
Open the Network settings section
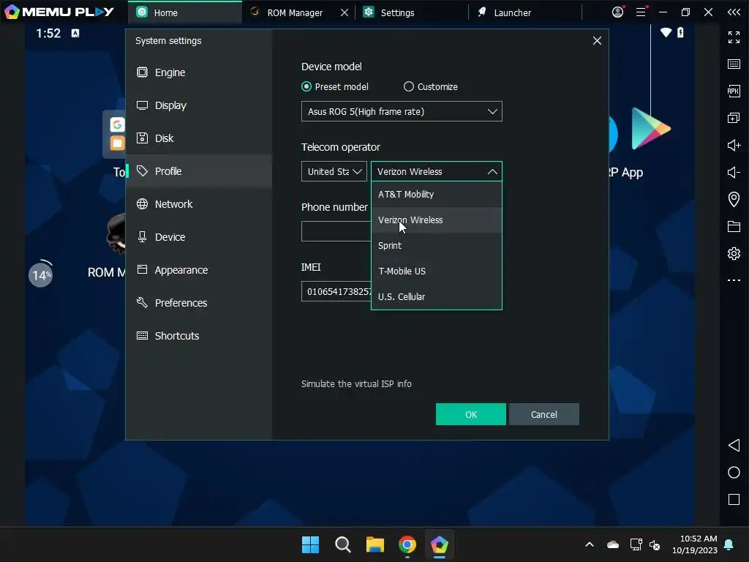[199, 204]
